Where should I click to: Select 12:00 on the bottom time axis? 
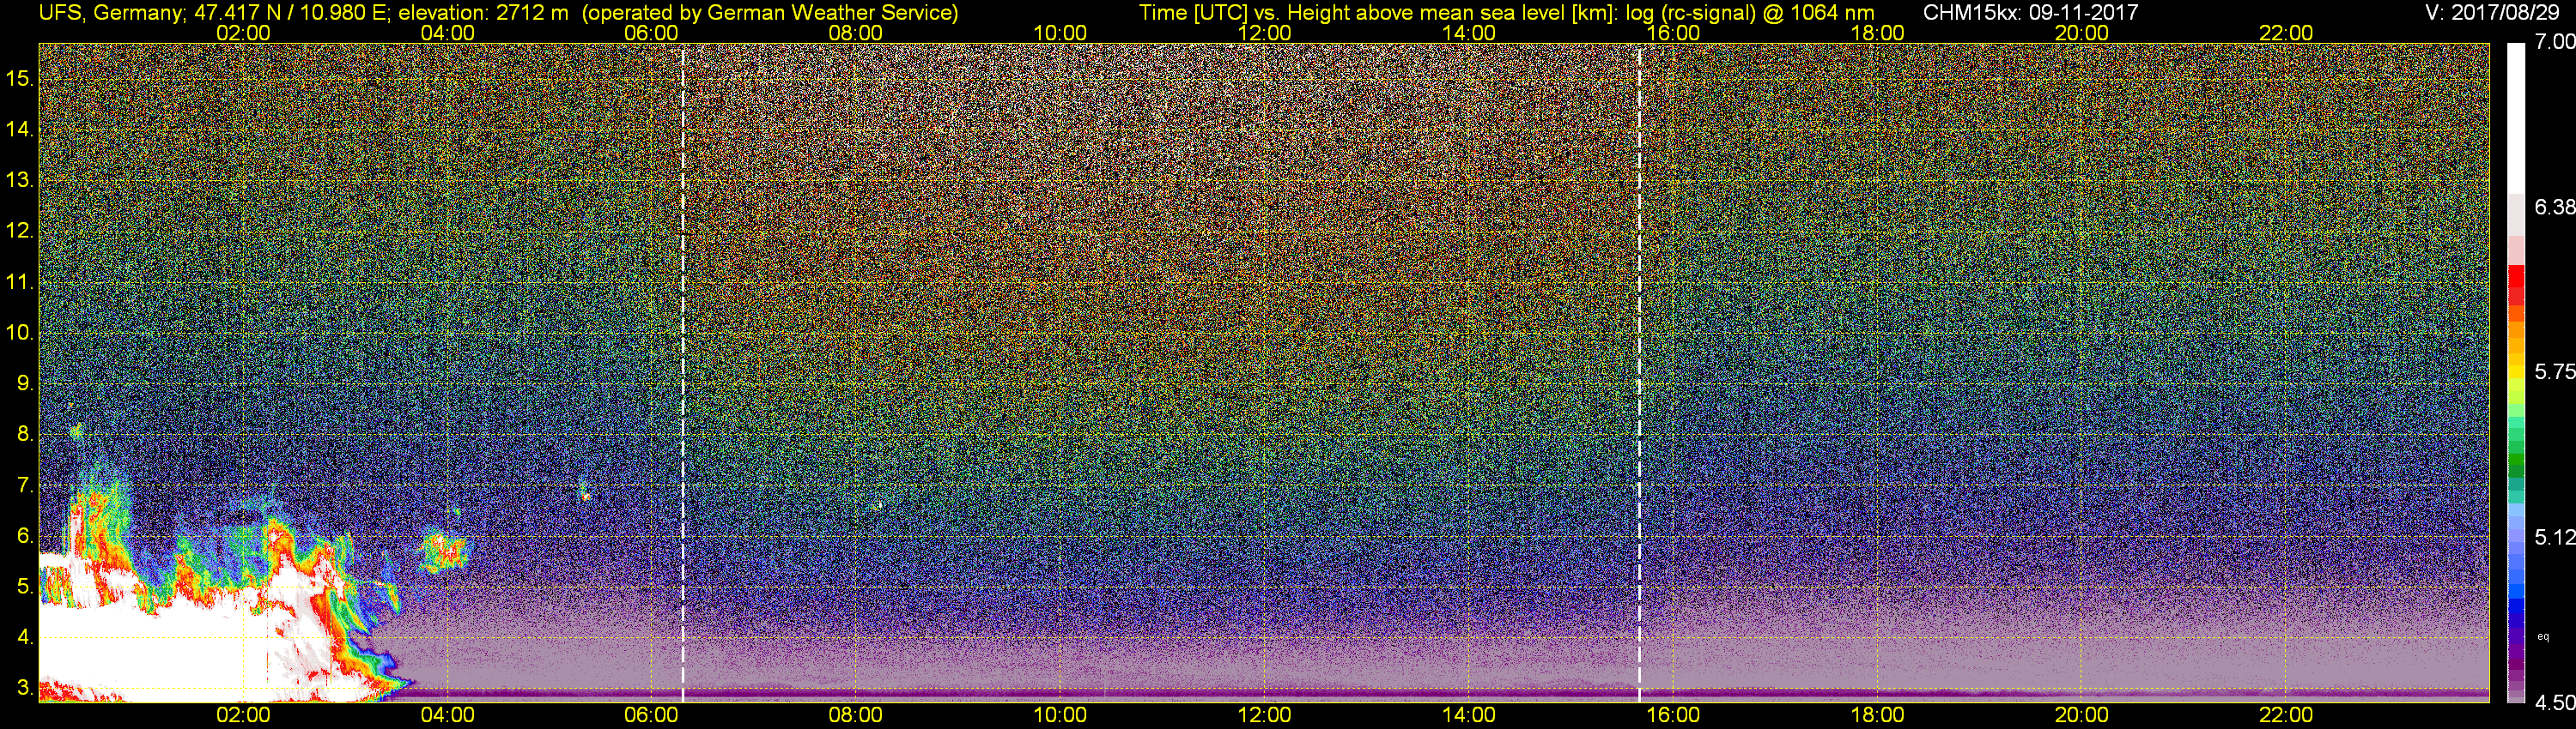(1264, 715)
